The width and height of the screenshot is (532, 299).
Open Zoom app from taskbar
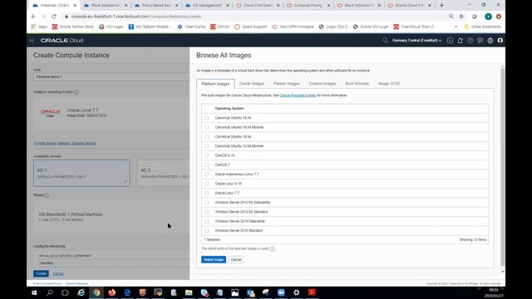pyautogui.click(x=281, y=292)
